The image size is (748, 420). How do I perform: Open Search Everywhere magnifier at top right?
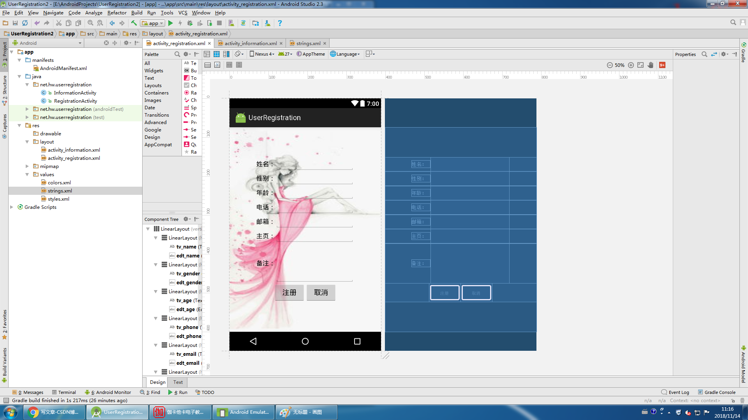[733, 22]
